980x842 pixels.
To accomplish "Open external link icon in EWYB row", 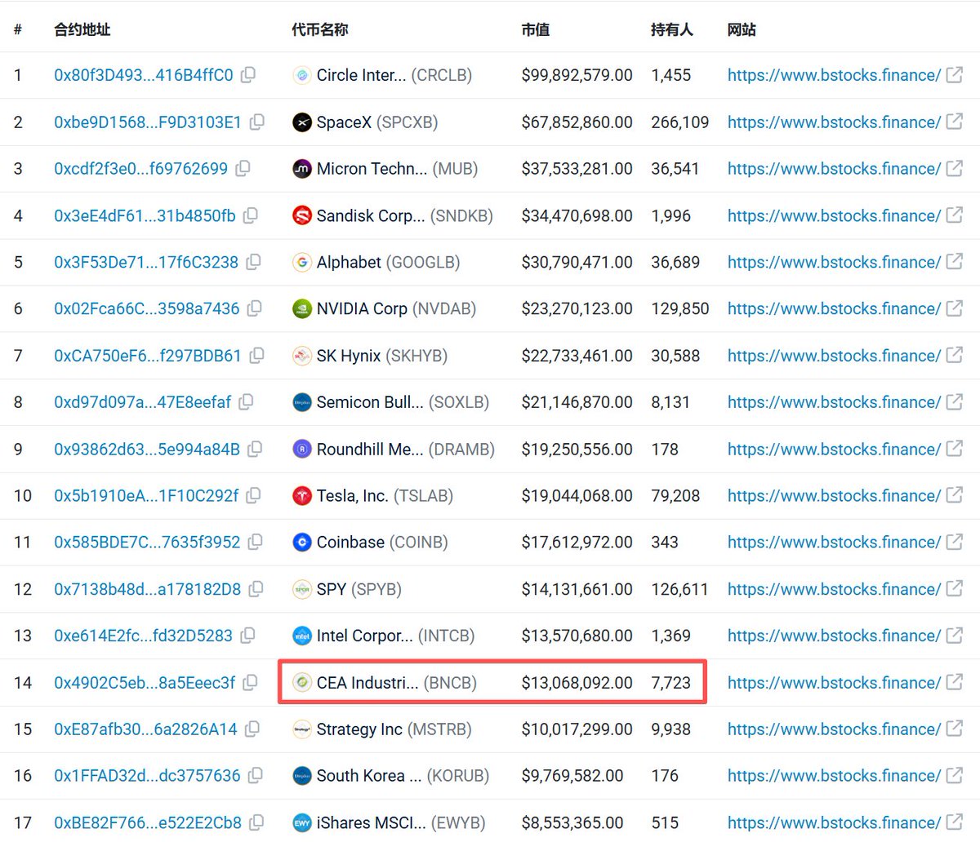I will [954, 822].
